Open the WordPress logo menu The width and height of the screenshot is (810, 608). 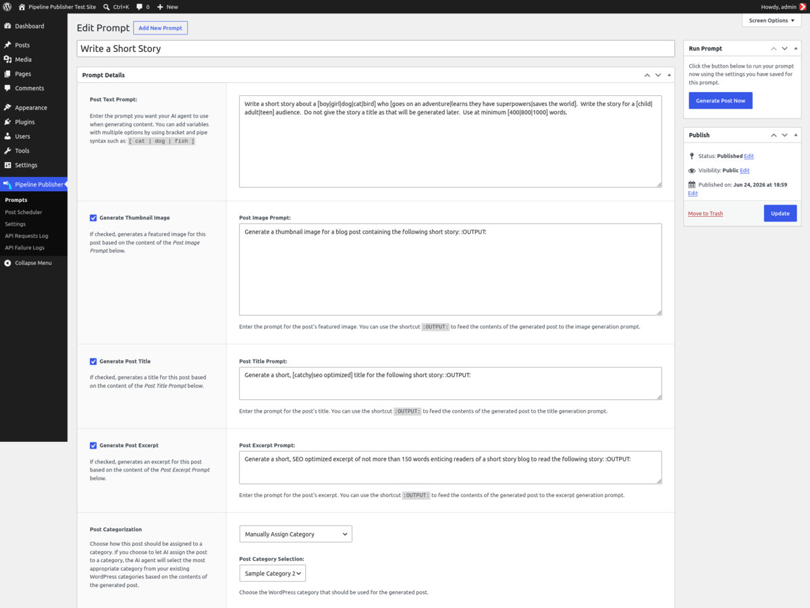[7, 7]
